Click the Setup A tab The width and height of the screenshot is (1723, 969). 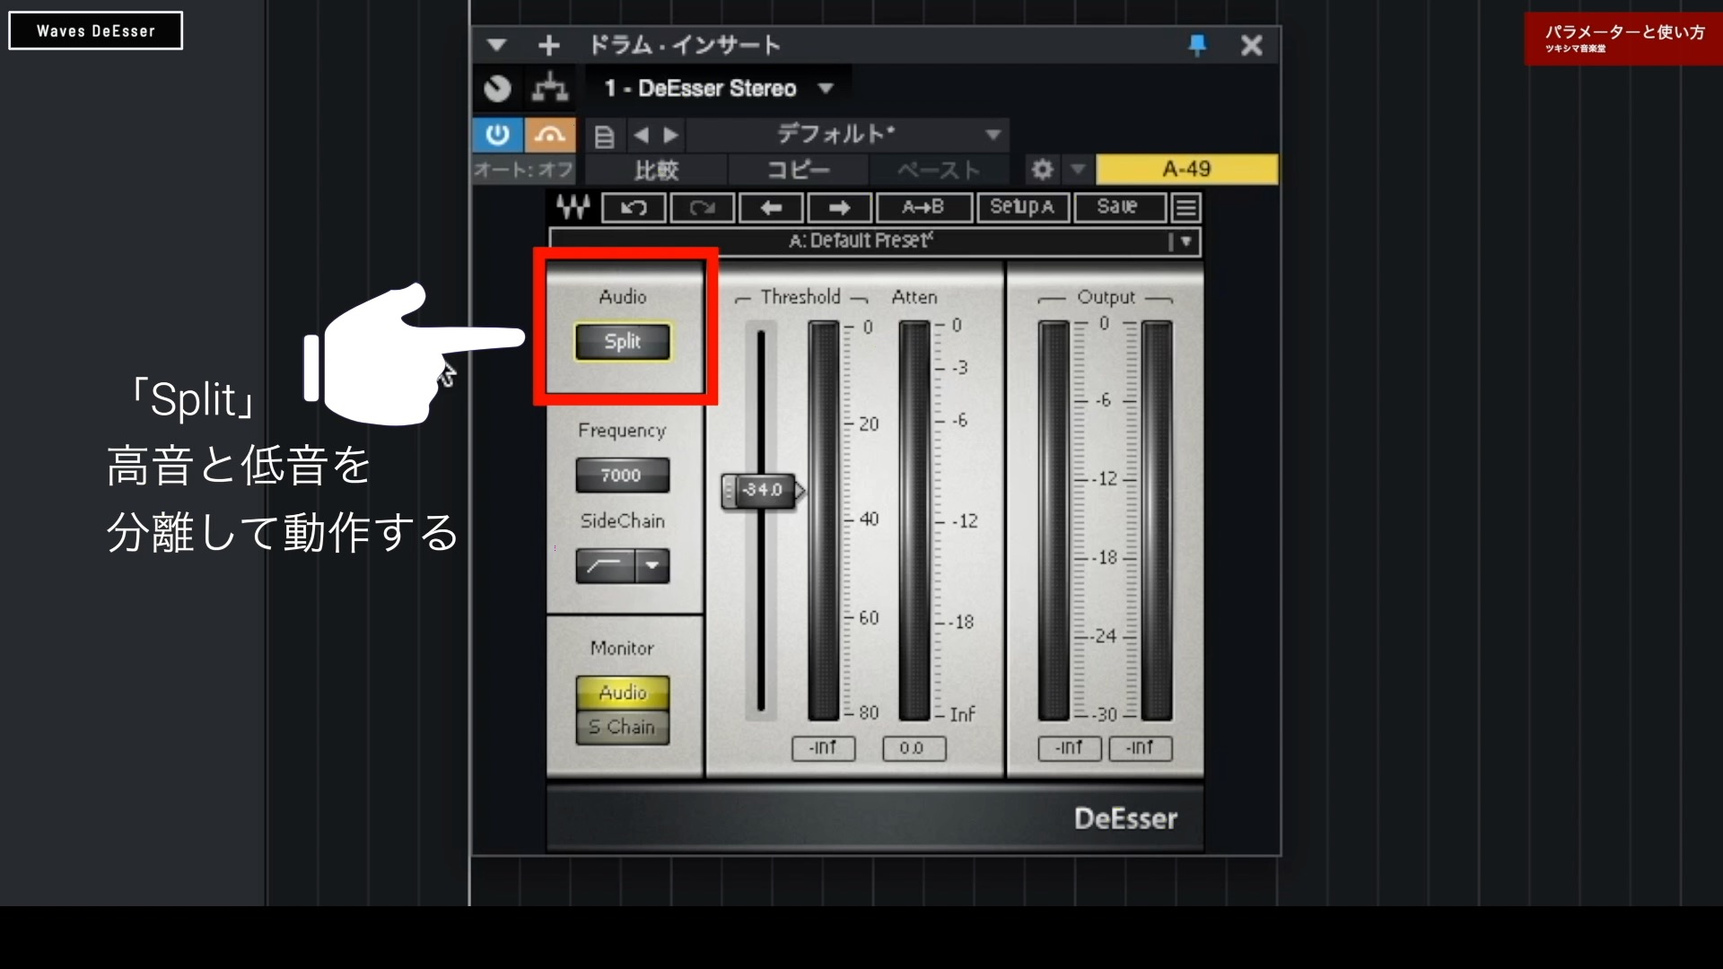click(1023, 207)
